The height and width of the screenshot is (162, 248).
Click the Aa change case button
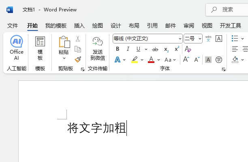(x=168, y=60)
